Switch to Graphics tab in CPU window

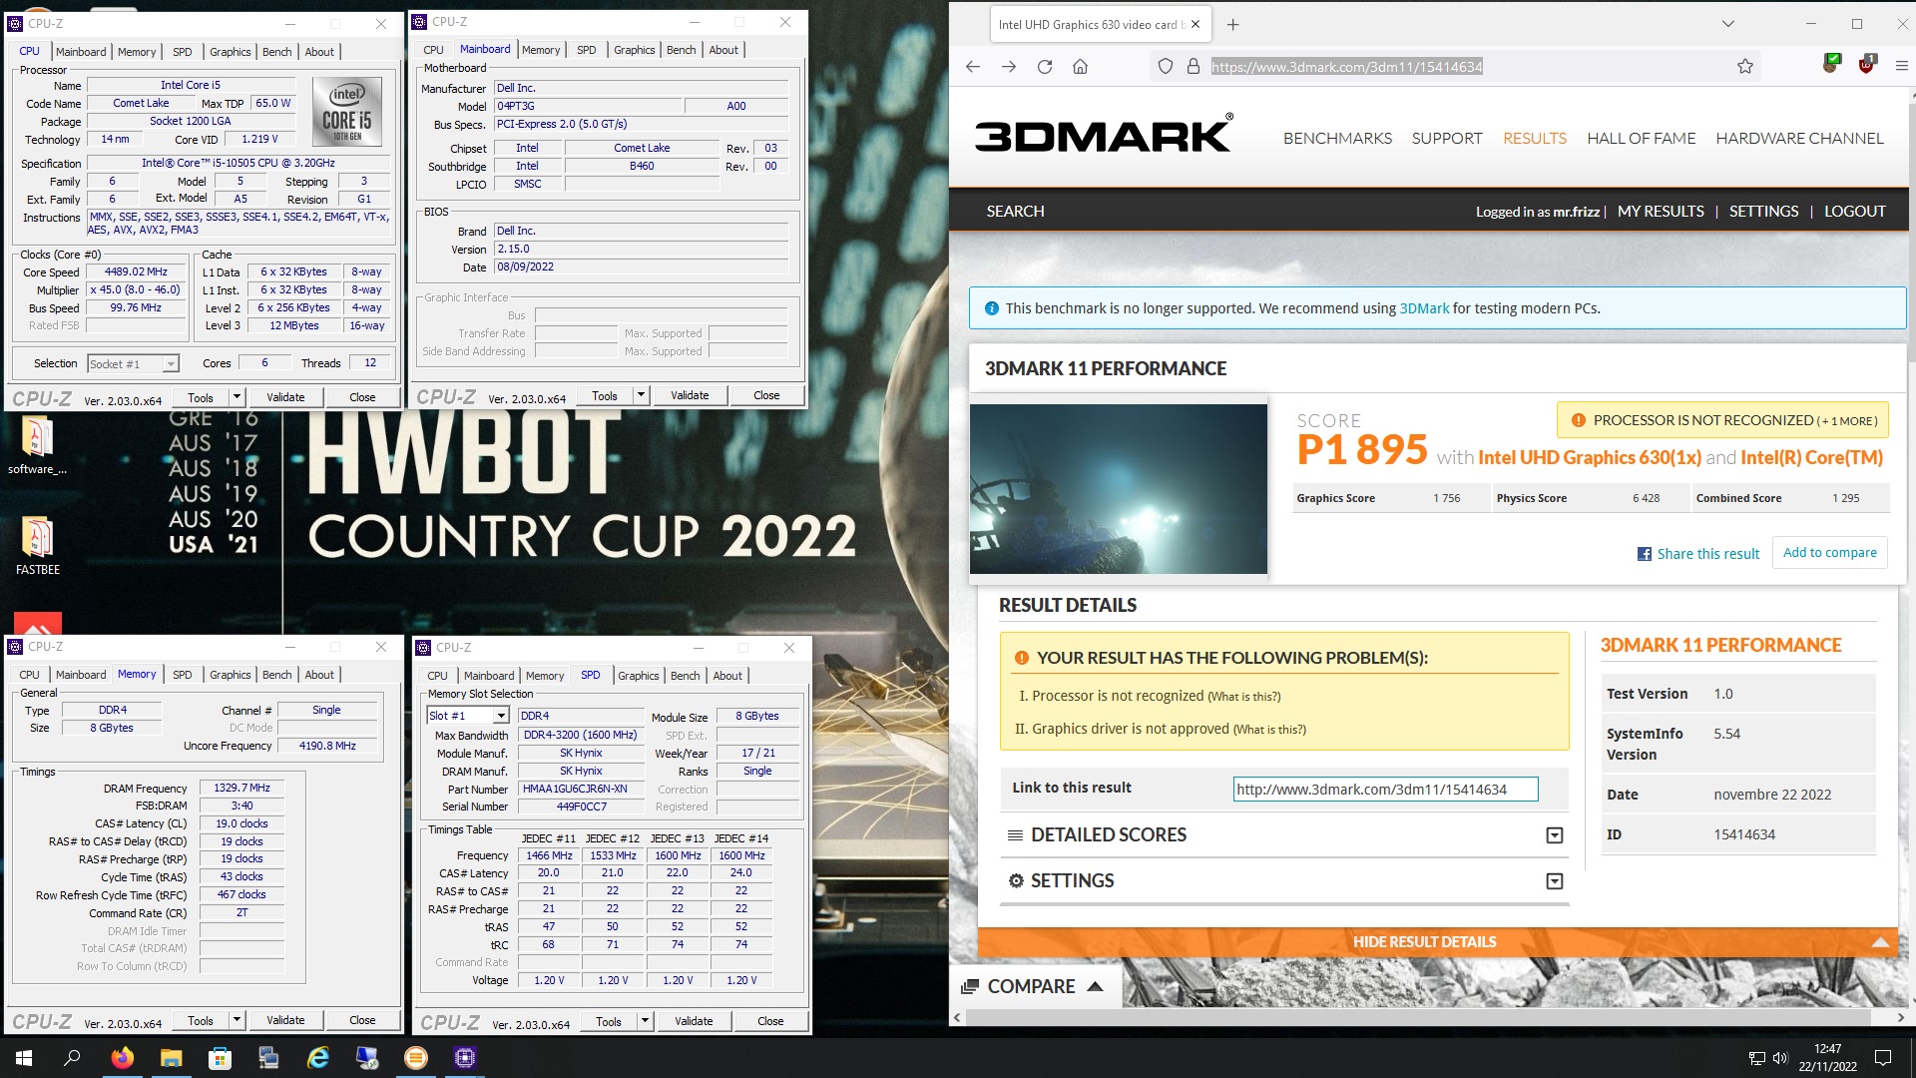(231, 52)
